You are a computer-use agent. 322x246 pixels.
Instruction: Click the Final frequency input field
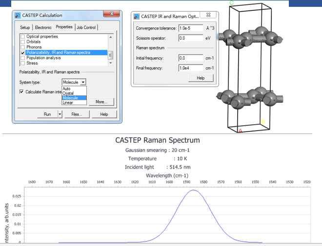click(x=191, y=68)
